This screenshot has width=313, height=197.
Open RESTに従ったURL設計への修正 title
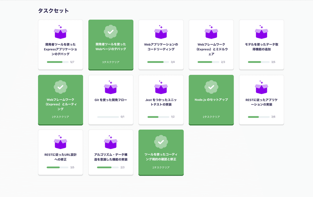(61, 157)
